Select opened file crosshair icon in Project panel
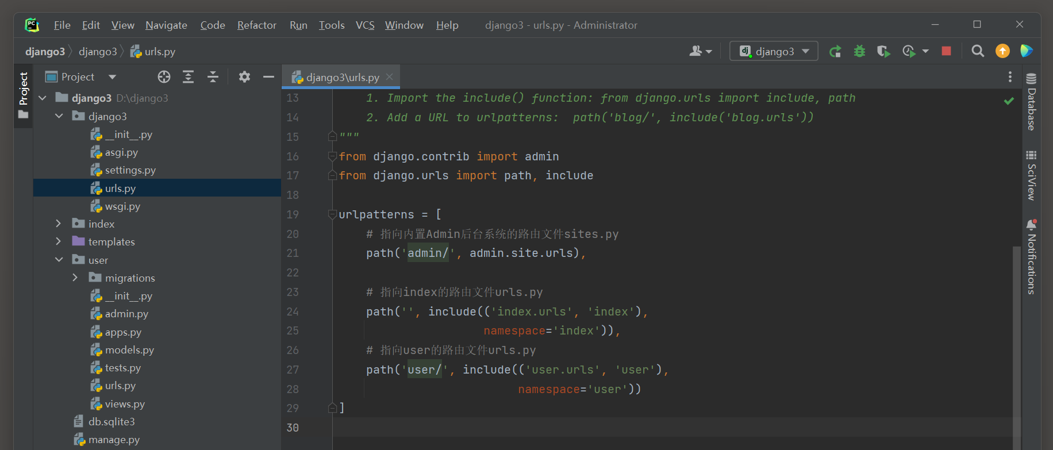This screenshot has height=450, width=1053. [x=164, y=77]
